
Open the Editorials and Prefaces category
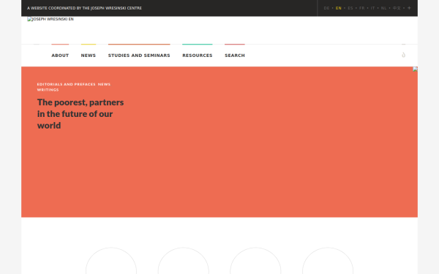coord(67,84)
